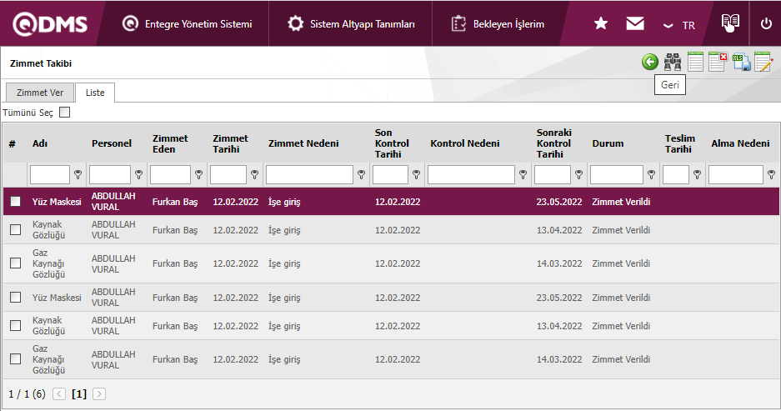Open favorites with the star icon

(601, 24)
